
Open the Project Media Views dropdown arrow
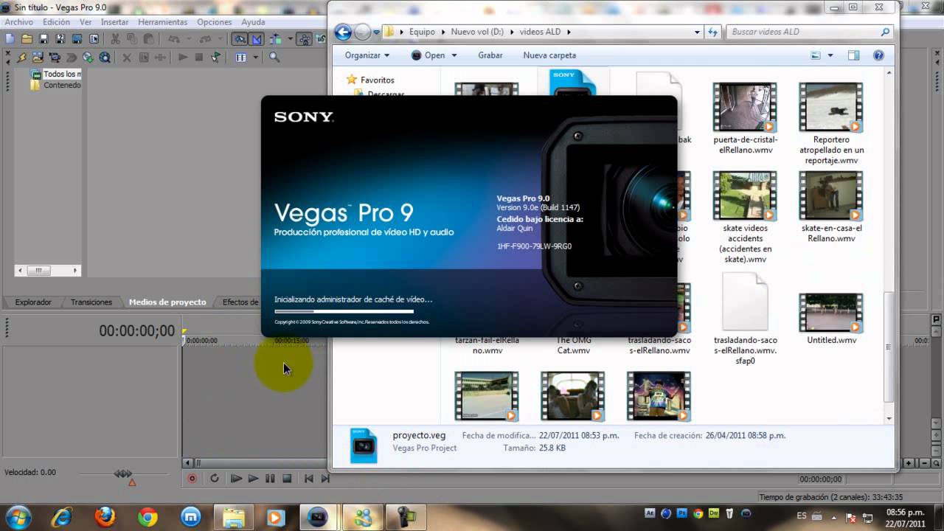[256, 57]
